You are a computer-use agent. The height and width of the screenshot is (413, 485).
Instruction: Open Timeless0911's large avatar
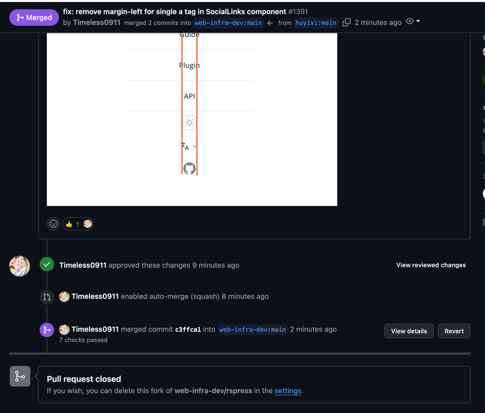pos(20,266)
